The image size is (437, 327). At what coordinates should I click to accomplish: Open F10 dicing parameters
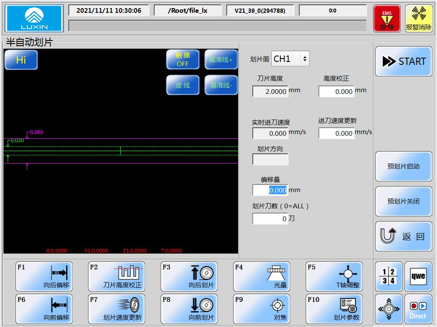334,309
